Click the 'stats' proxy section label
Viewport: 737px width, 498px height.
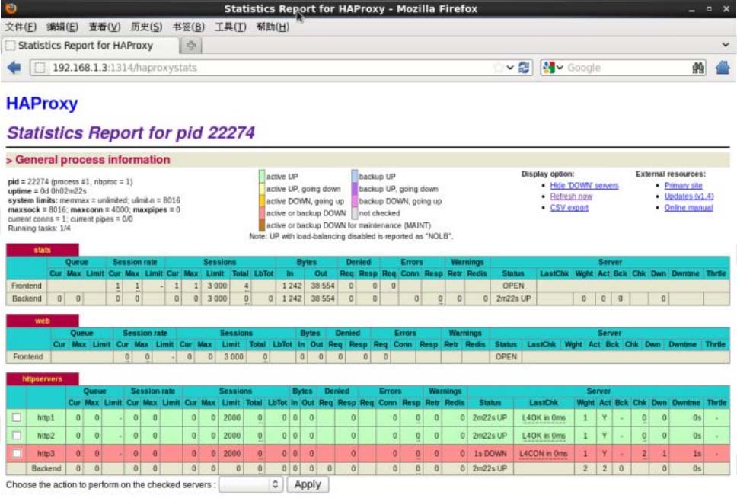[43, 250]
